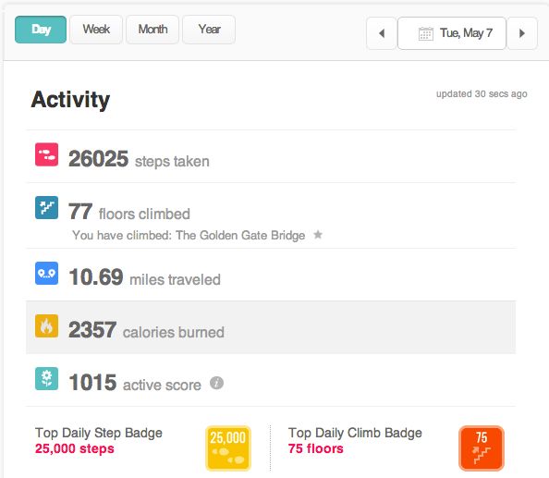Click the 25,000 steps yellow badge

pyautogui.click(x=228, y=448)
